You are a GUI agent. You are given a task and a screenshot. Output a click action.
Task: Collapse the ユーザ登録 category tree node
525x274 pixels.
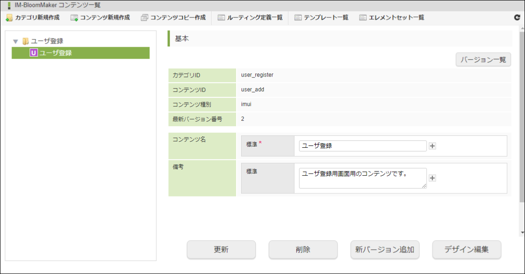coord(15,41)
